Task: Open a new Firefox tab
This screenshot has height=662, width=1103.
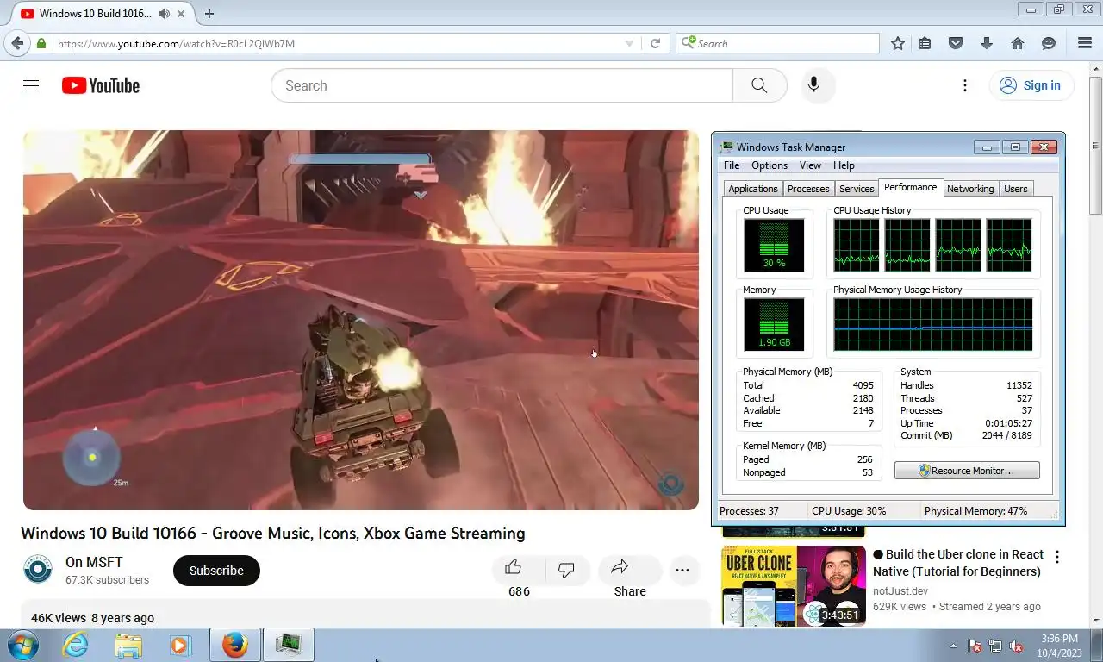Action: (x=209, y=13)
